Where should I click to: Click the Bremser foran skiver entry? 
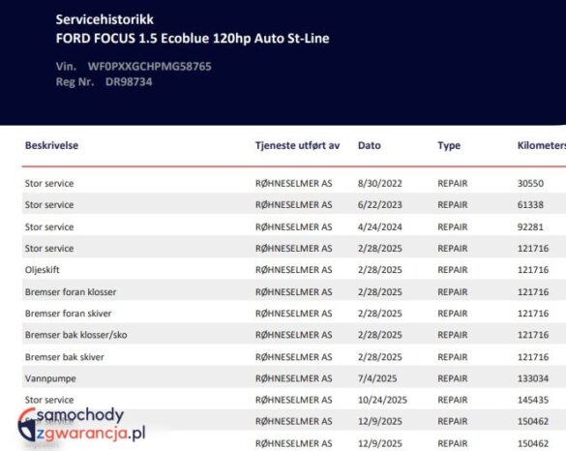coord(69,314)
